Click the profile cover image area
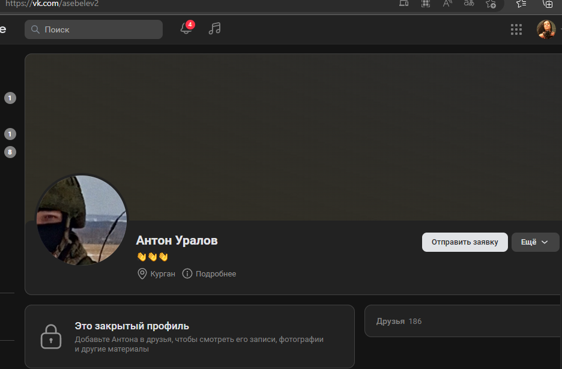The height and width of the screenshot is (369, 562). coord(293,137)
